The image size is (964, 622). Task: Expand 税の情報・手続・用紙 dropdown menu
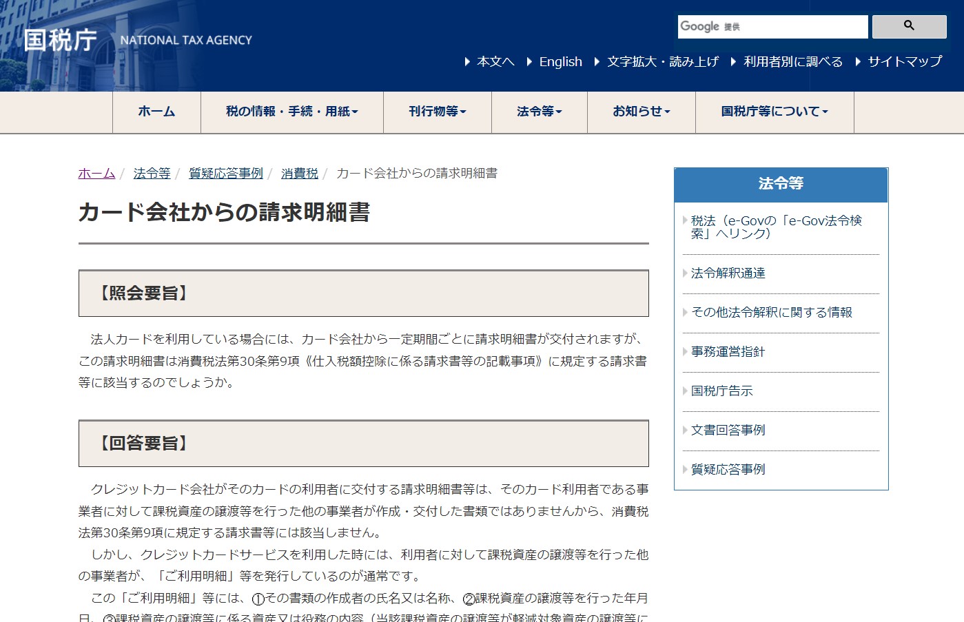point(291,112)
